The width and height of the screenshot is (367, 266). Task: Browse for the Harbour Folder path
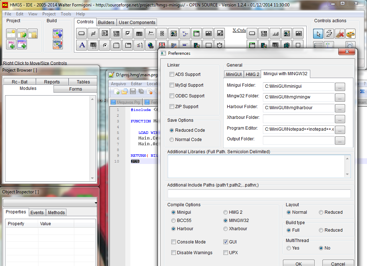pyautogui.click(x=340, y=108)
